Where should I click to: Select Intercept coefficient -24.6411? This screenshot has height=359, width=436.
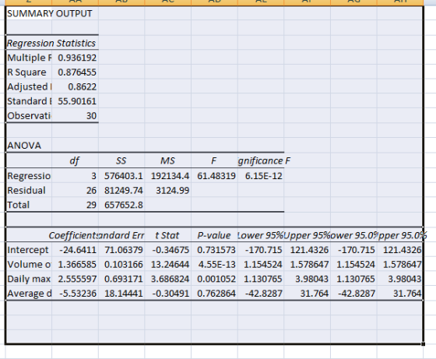75,250
